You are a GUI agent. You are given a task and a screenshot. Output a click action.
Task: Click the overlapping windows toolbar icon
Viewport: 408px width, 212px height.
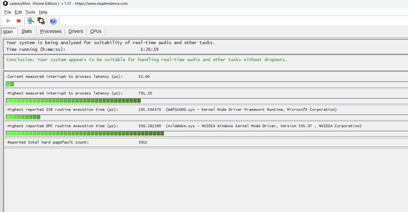[x=41, y=21]
